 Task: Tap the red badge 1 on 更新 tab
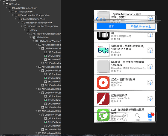pos(153,114)
